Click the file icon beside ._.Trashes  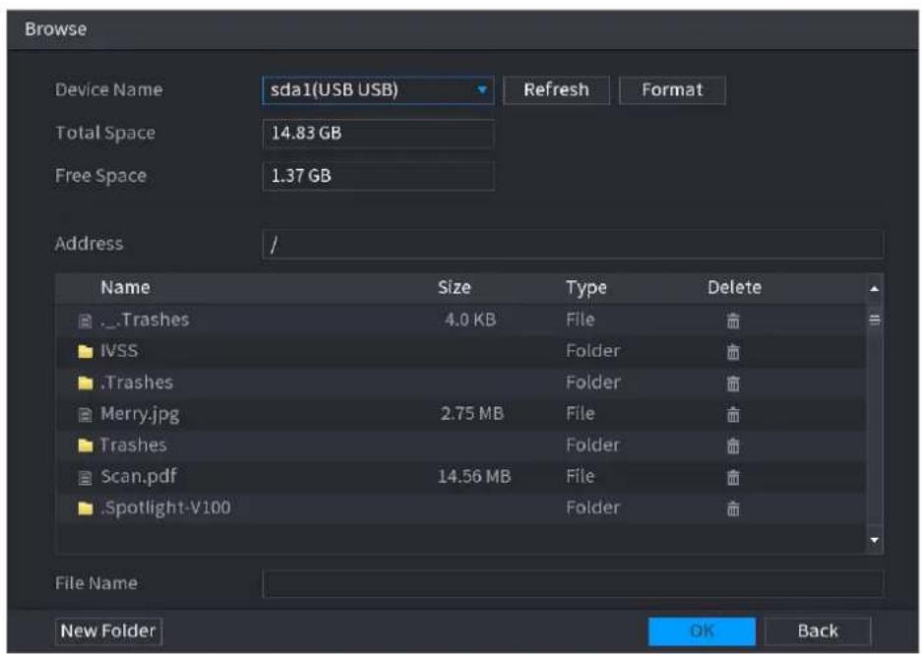(x=86, y=321)
